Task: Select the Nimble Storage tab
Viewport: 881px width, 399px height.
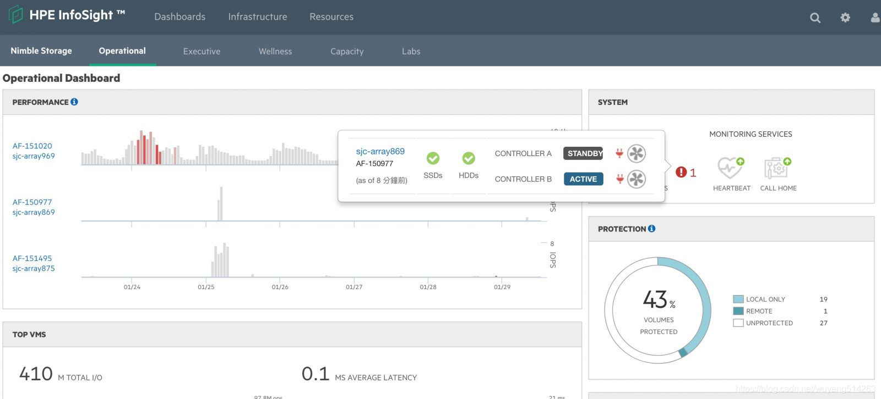Action: [41, 51]
